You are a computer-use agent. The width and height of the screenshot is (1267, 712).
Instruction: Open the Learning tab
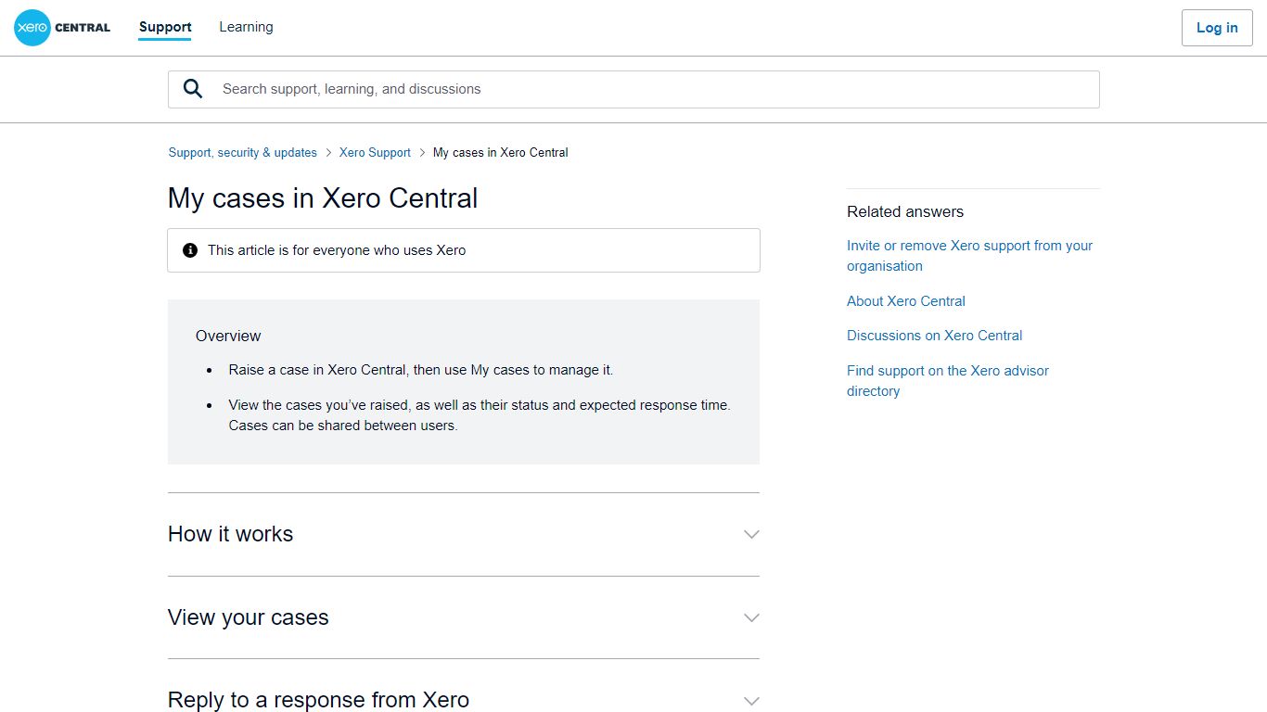pyautogui.click(x=246, y=27)
